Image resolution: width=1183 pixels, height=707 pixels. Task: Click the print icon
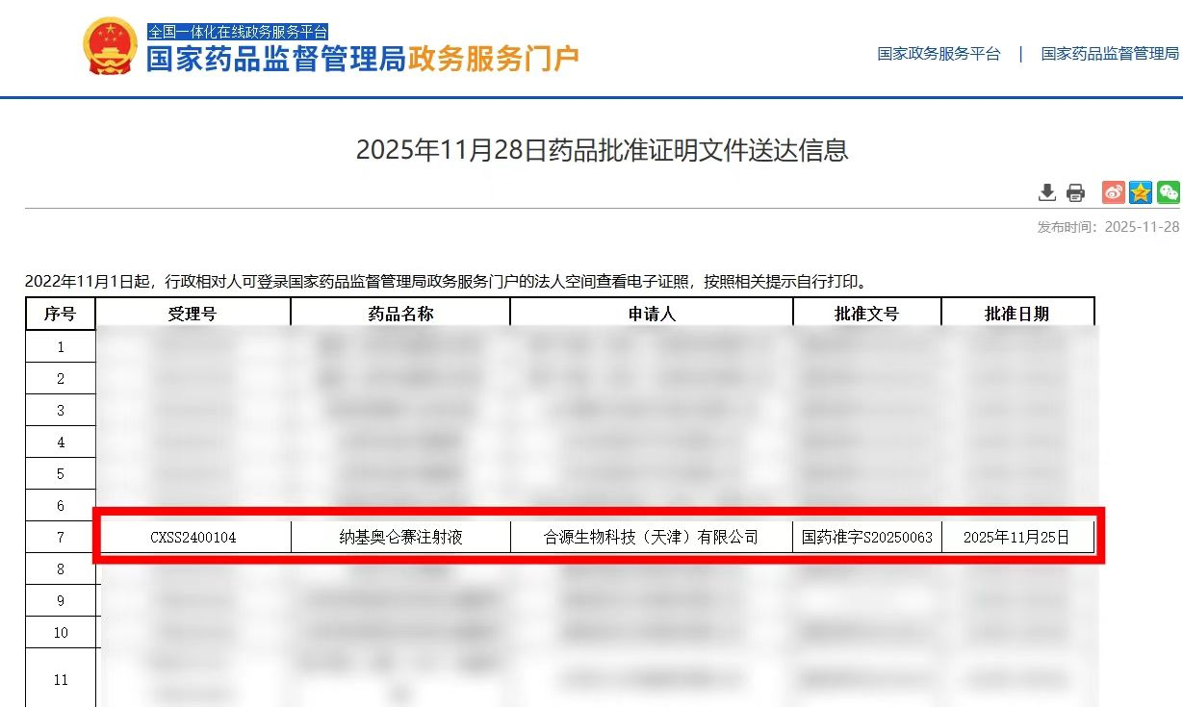point(1073,192)
